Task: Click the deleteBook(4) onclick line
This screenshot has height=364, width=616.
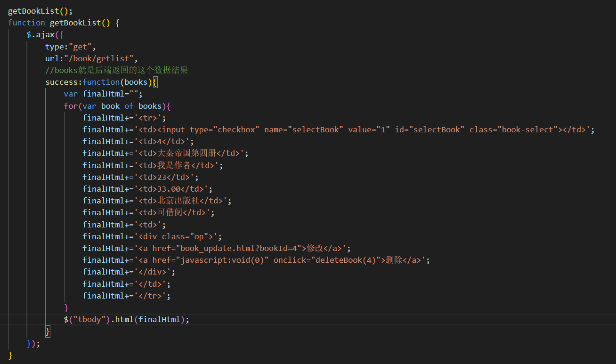Action: coord(256,260)
